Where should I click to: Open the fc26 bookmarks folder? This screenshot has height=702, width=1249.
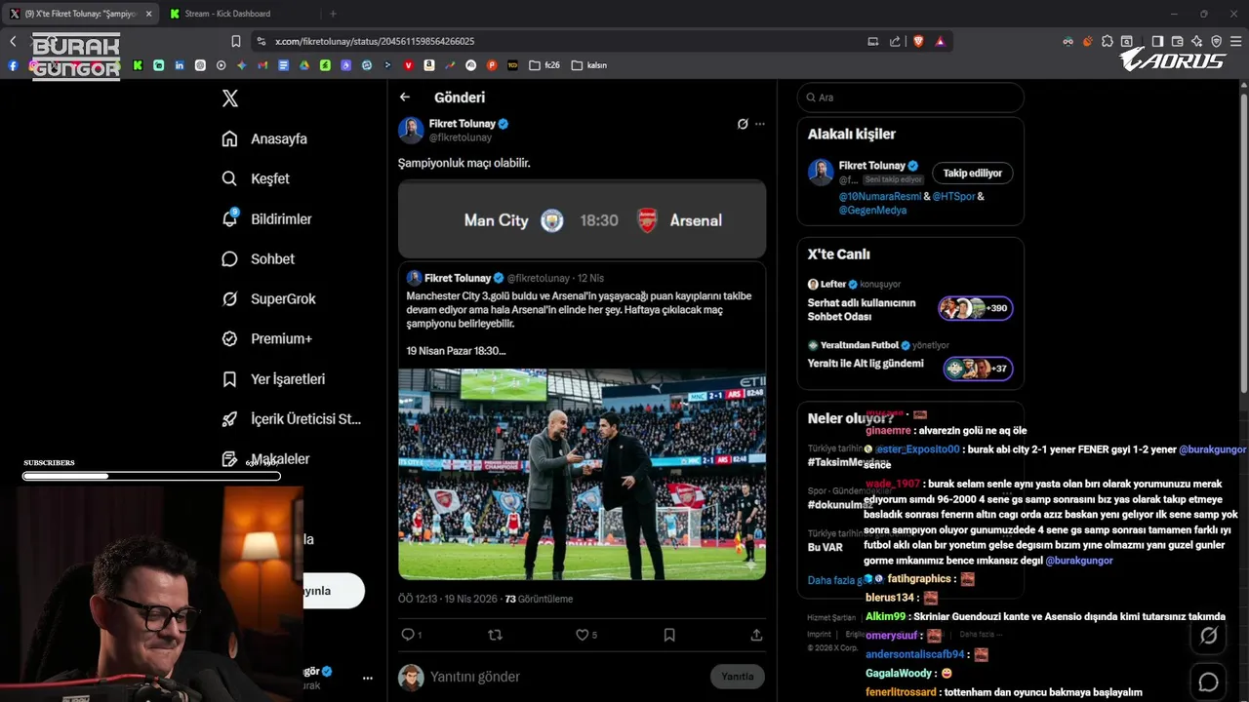pyautogui.click(x=544, y=65)
